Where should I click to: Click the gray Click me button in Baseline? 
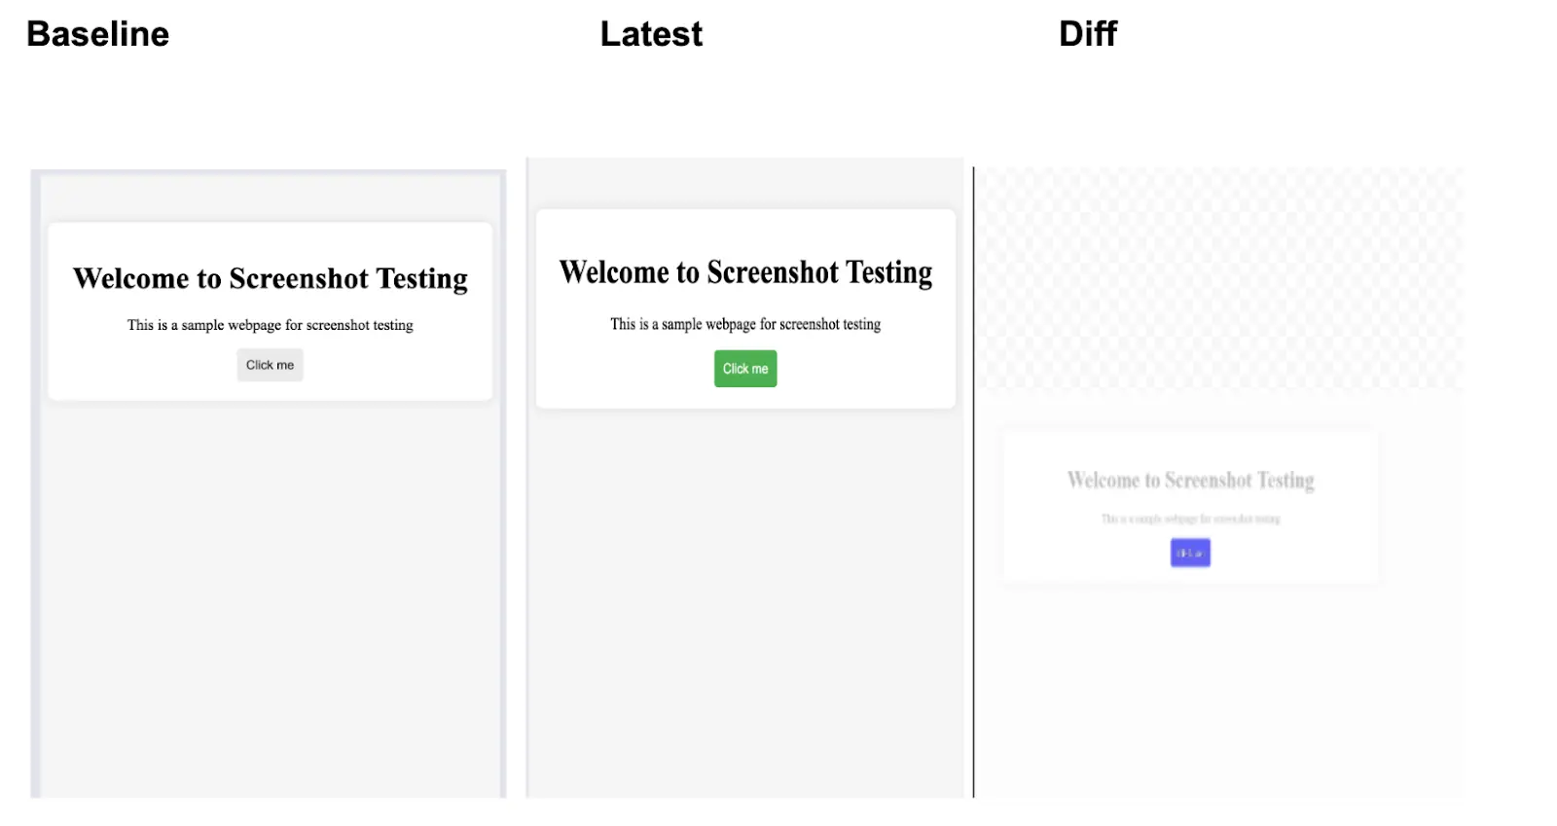[x=270, y=365]
